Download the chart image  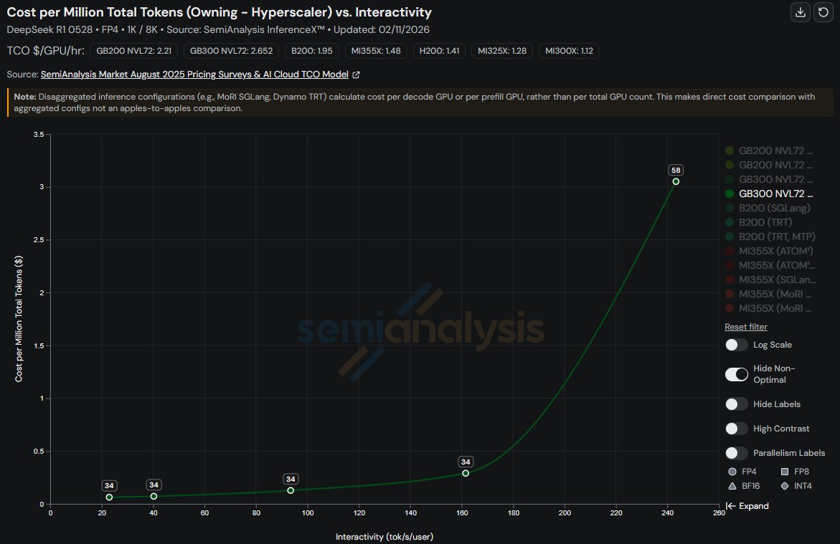[800, 12]
